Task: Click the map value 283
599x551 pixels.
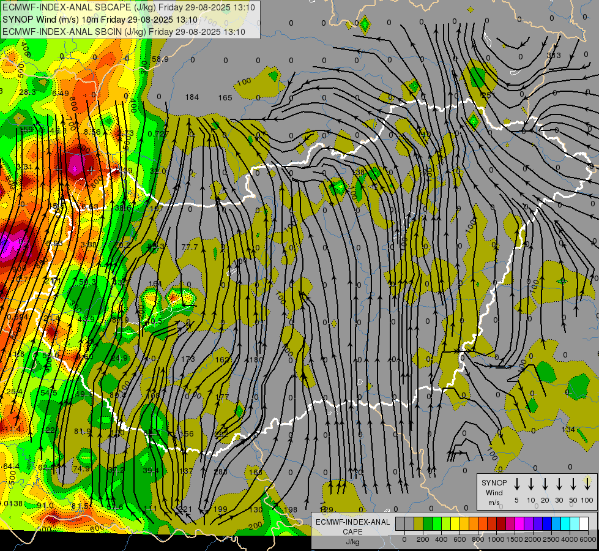Action: [221, 471]
